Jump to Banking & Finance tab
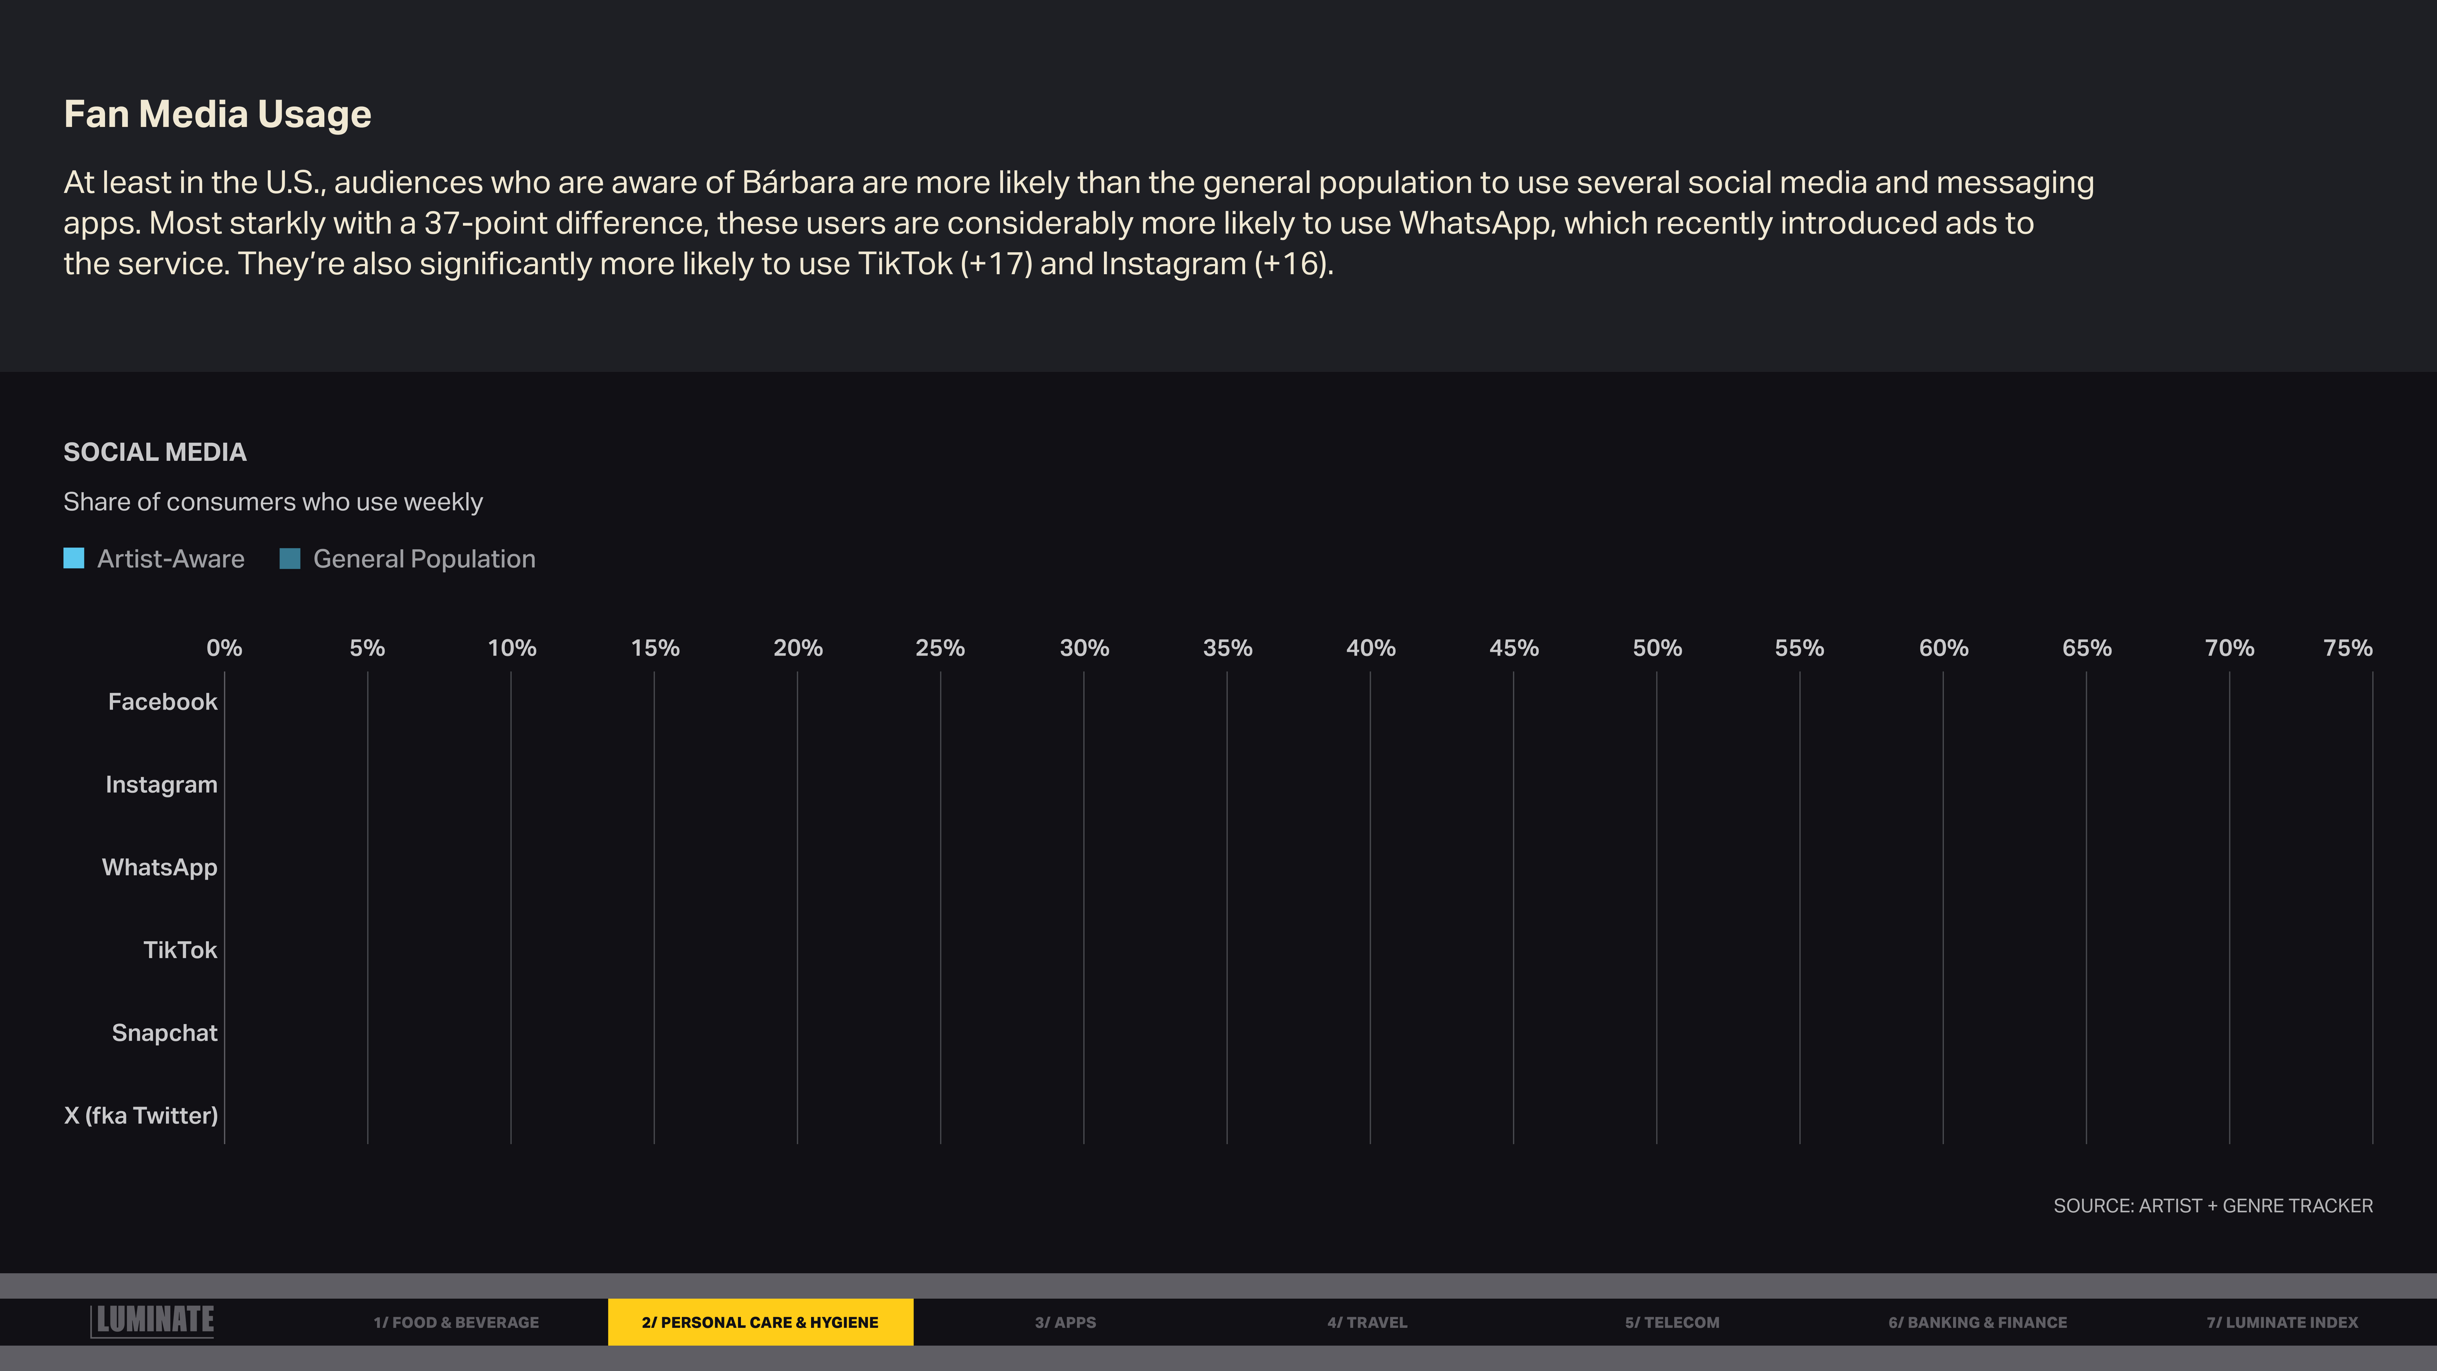 click(x=1977, y=1322)
